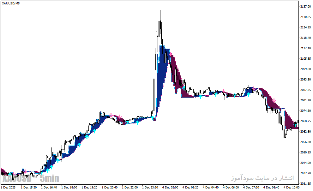Click the lowest candle near 2058 at right
The height and width of the screenshot is (191, 313).
(284, 134)
